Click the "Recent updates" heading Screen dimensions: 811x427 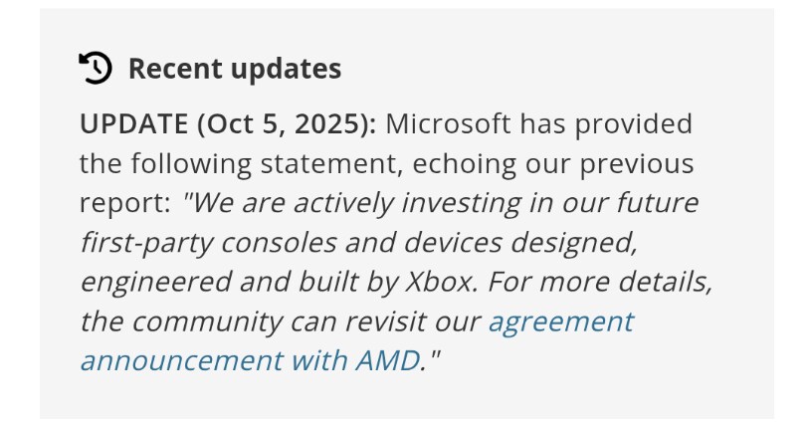[x=234, y=69]
